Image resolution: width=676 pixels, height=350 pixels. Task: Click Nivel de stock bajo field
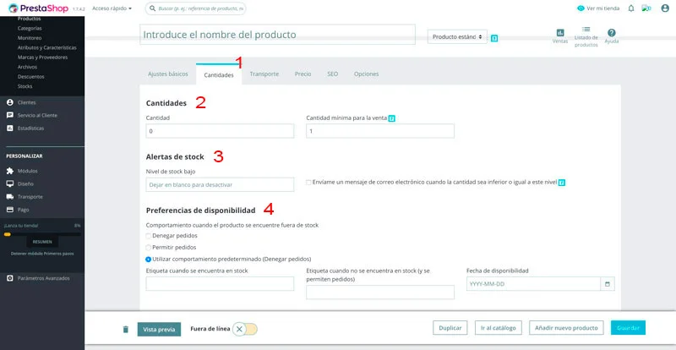(220, 184)
